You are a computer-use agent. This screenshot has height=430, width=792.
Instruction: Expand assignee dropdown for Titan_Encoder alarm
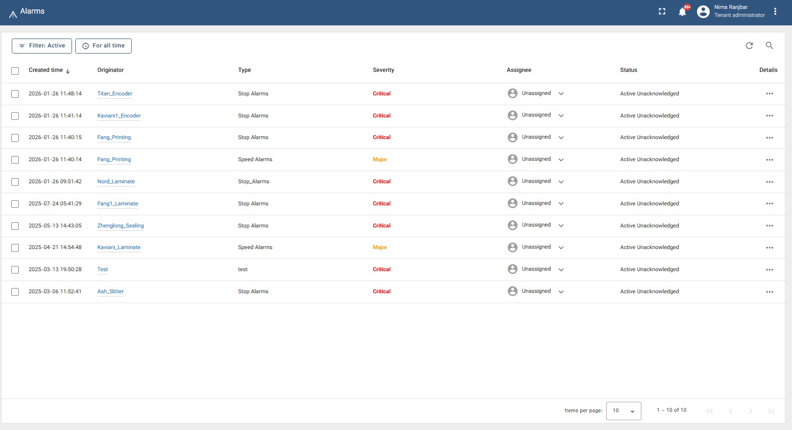point(561,94)
